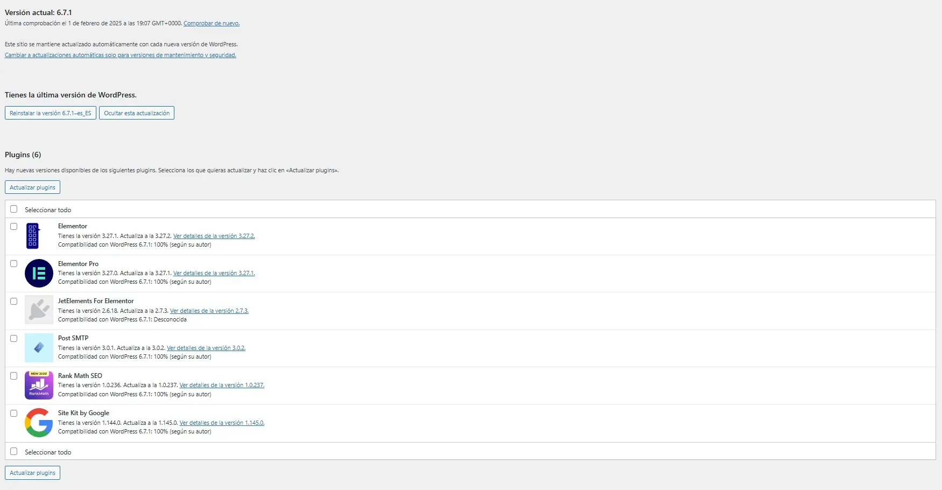Viewport: 942px width, 490px height.
Task: Click the top Actualizar plugins button
Action: (x=32, y=187)
